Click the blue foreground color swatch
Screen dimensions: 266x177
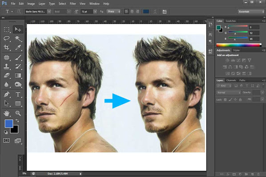click(x=9, y=123)
